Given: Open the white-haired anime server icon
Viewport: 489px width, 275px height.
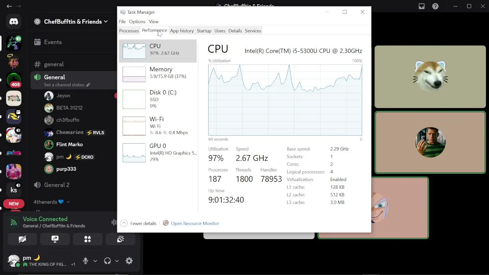Looking at the screenshot, I should tap(14, 135).
